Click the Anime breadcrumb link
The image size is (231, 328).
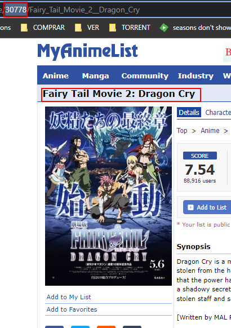pyautogui.click(x=210, y=131)
